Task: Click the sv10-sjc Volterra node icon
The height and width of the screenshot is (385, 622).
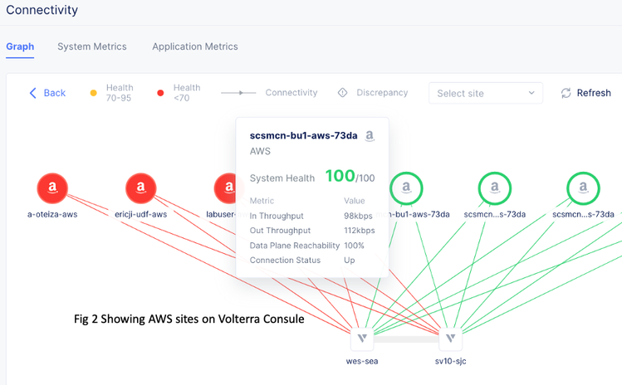Action: click(x=450, y=339)
